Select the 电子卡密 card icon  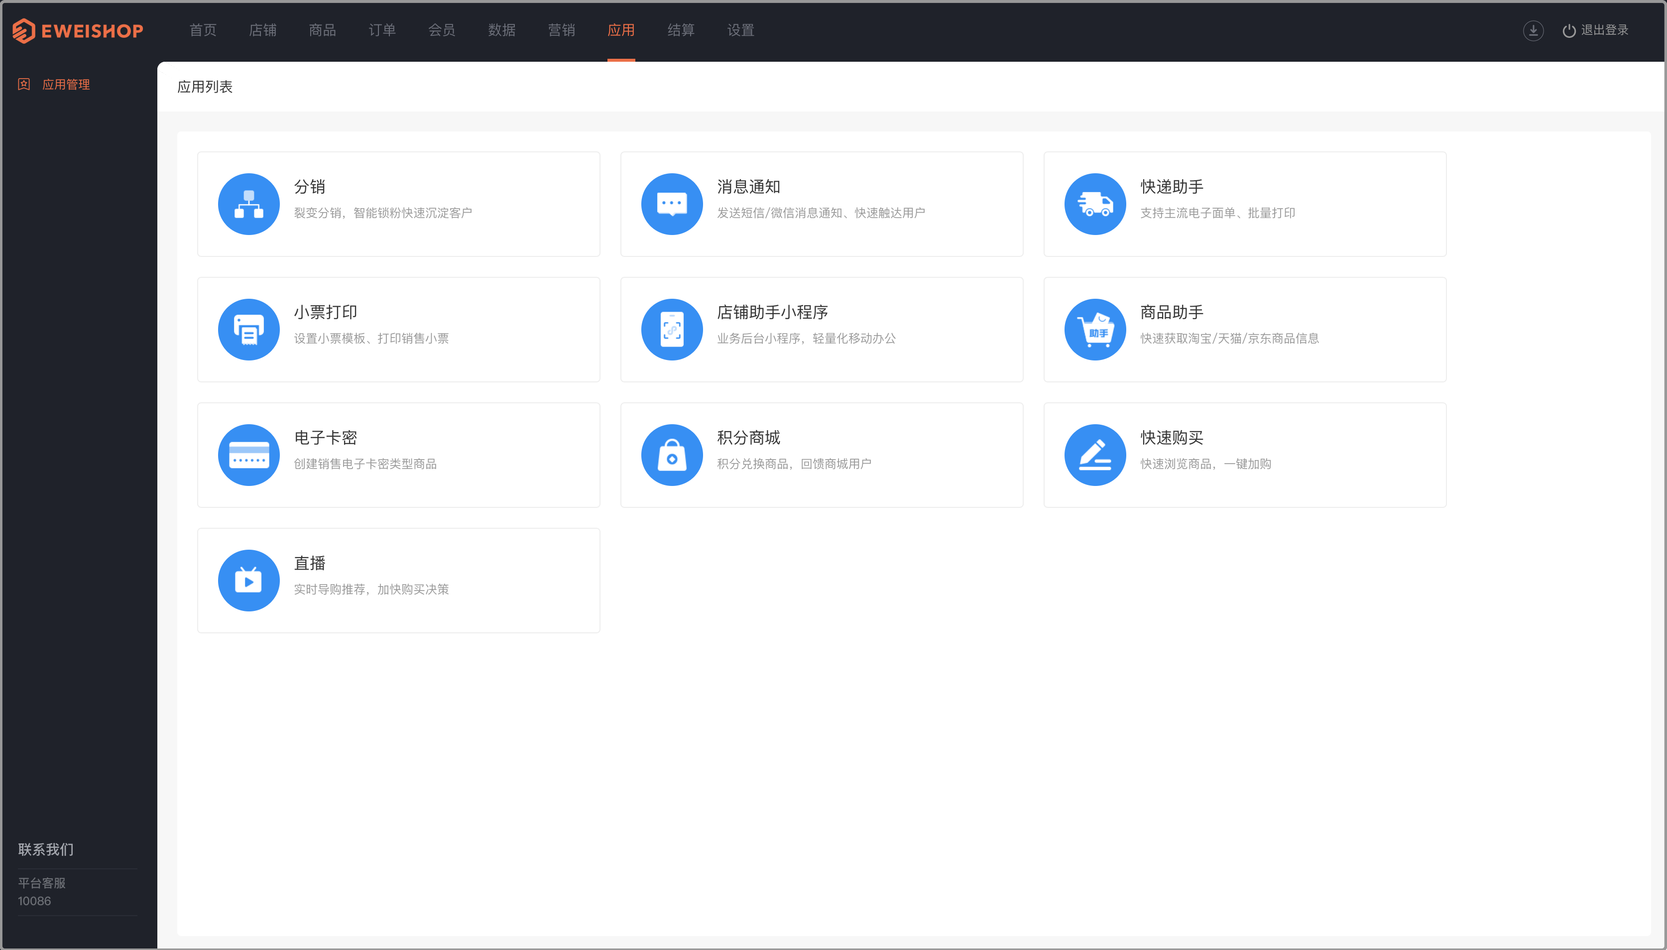coord(248,455)
